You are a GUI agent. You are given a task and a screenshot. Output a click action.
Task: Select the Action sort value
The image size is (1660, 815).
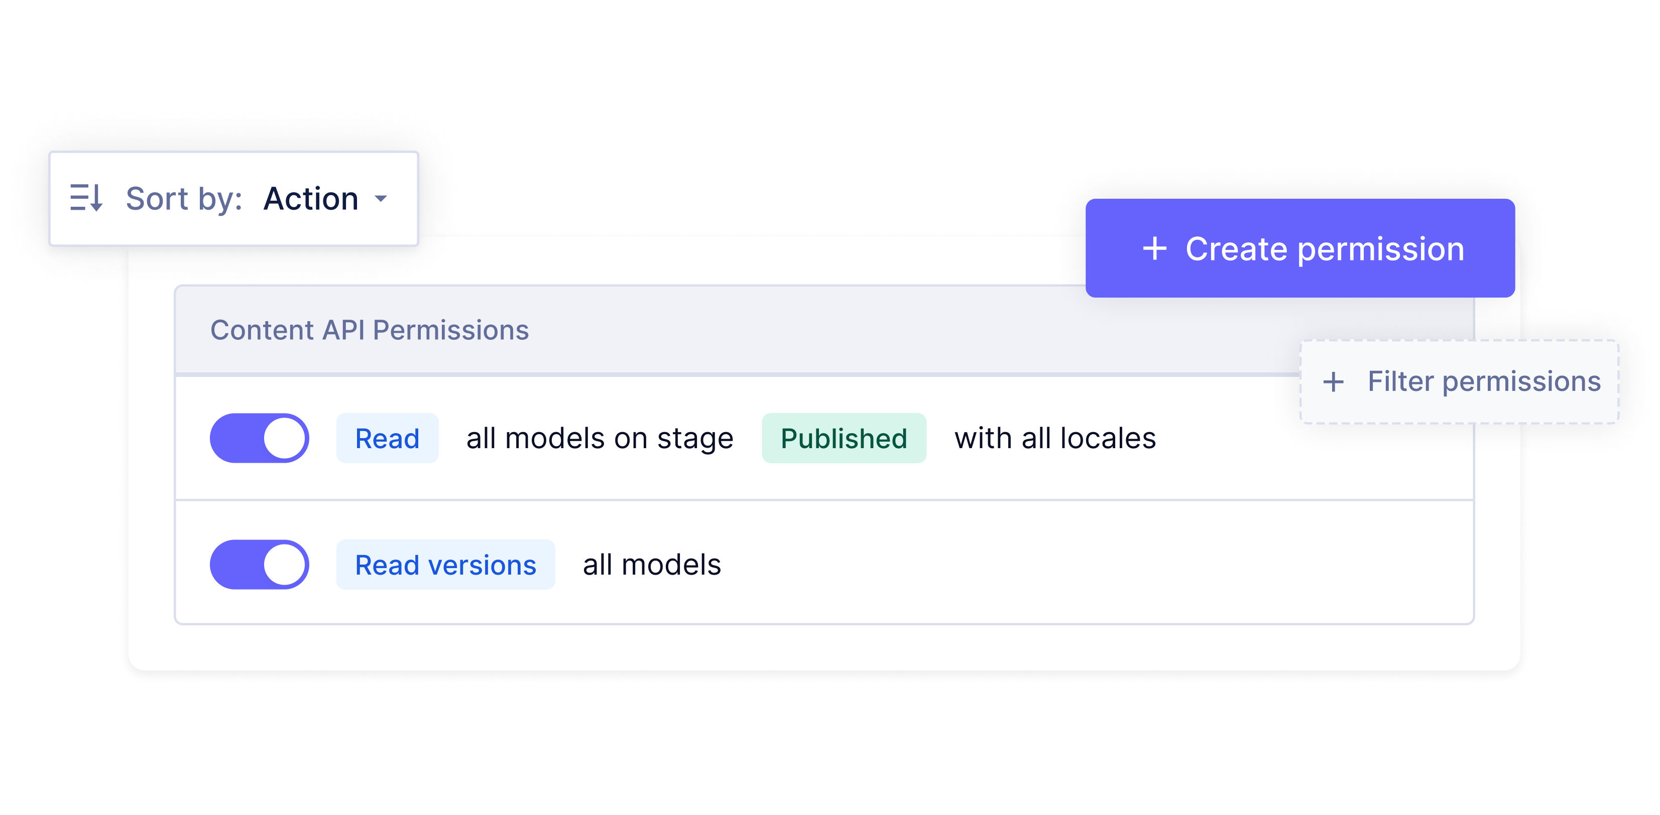311,198
